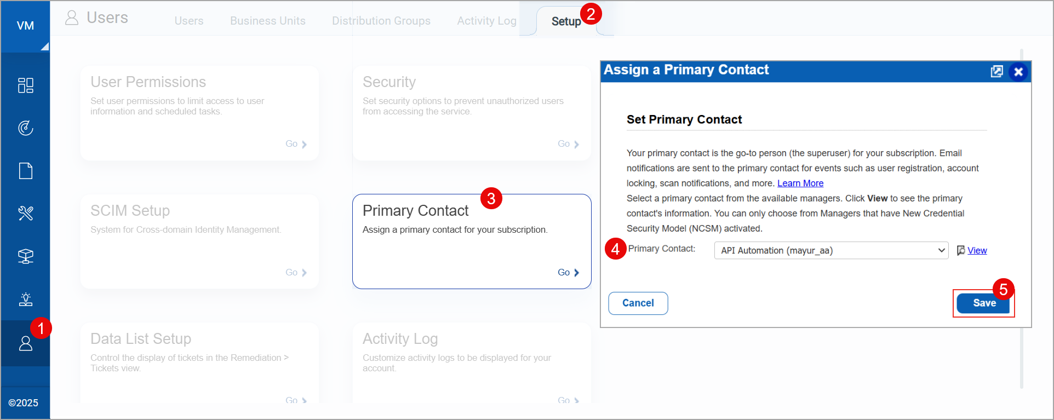Open the Assets module icon
The width and height of the screenshot is (1054, 420).
click(25, 256)
